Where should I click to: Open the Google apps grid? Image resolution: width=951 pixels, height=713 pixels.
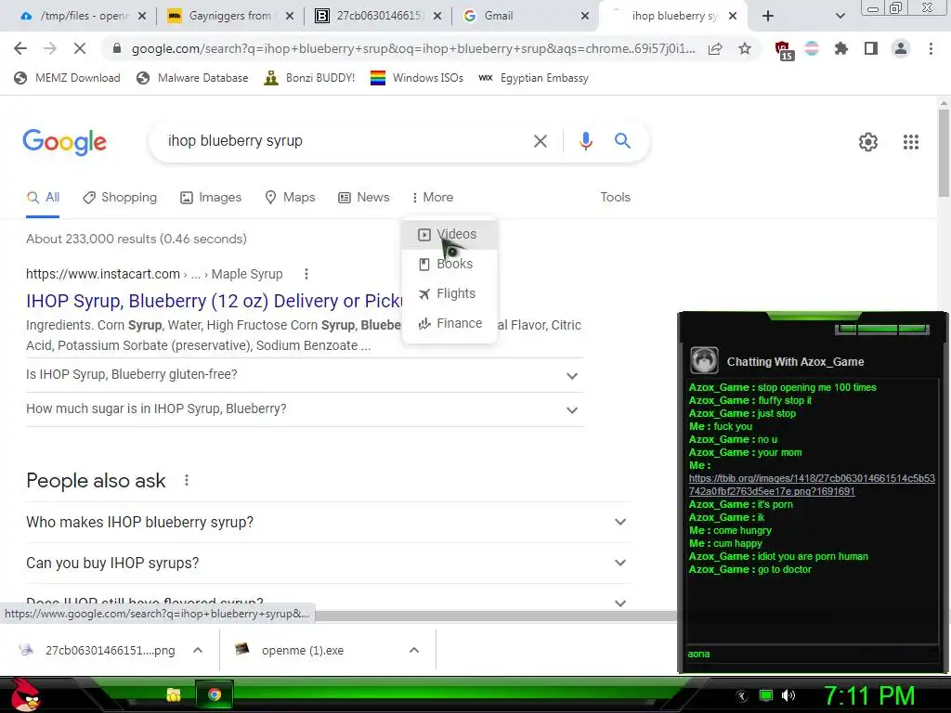[911, 142]
